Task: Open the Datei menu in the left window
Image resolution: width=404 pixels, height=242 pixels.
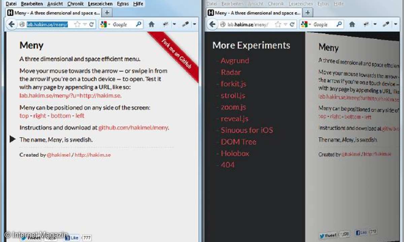Action: (11, 4)
